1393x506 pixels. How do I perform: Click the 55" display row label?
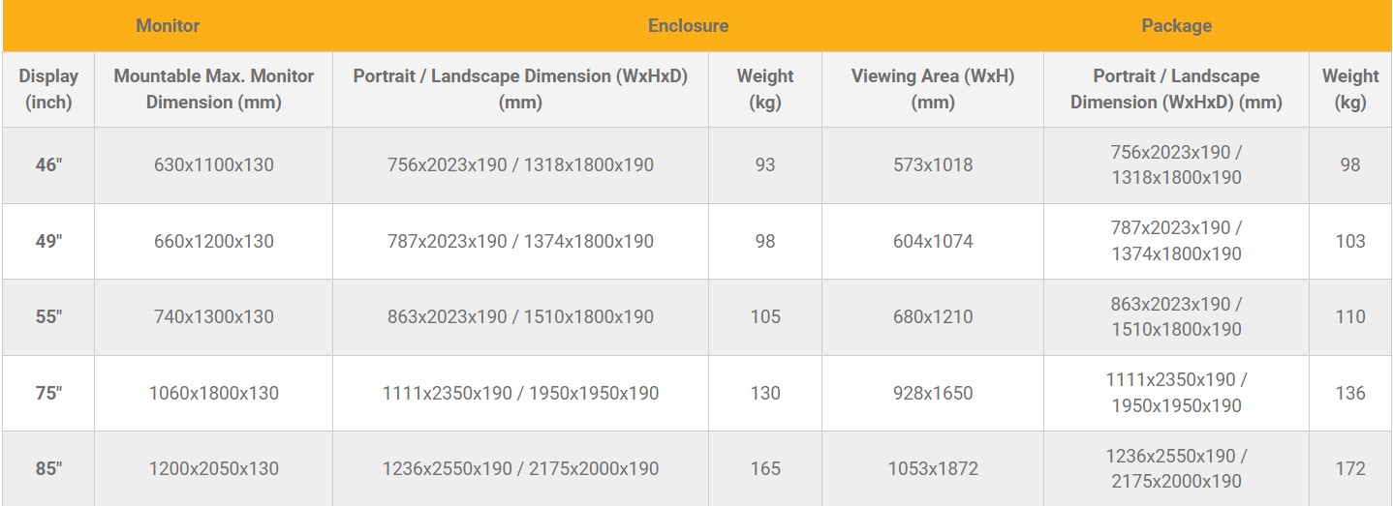48,316
